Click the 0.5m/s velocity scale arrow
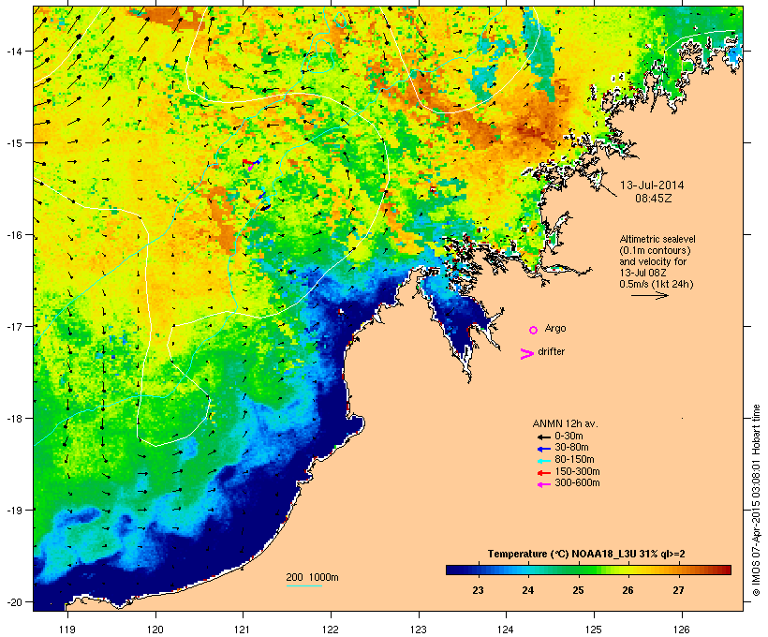 point(649,295)
